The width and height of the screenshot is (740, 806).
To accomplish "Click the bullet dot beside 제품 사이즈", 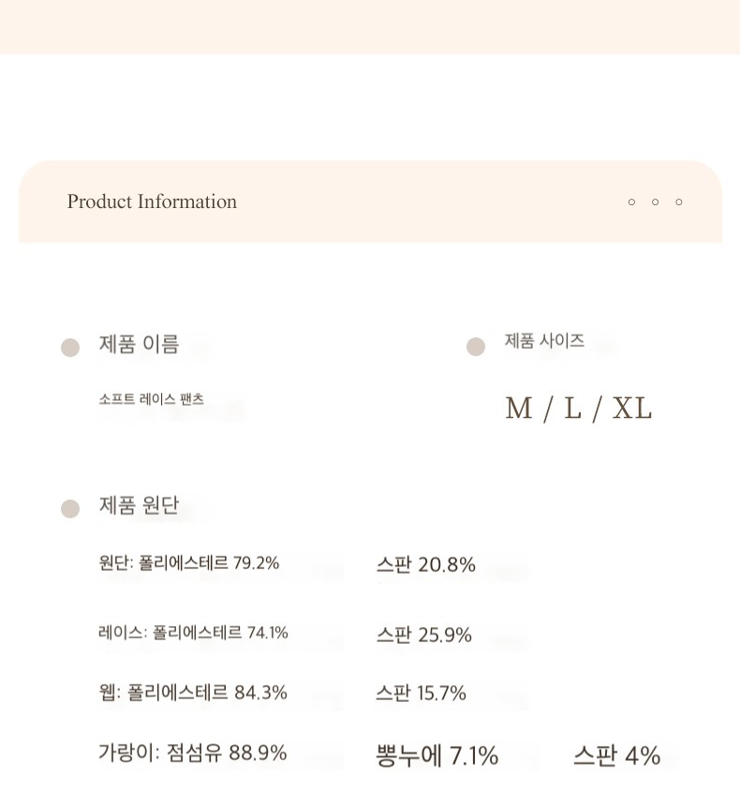I will [x=476, y=347].
